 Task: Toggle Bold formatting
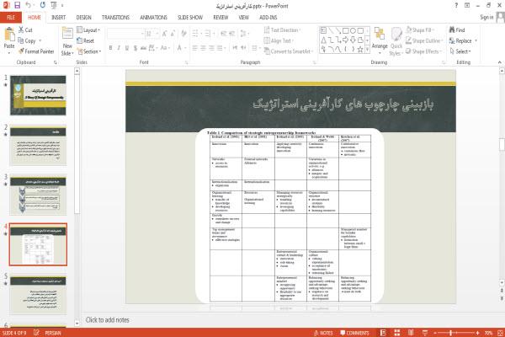110,48
